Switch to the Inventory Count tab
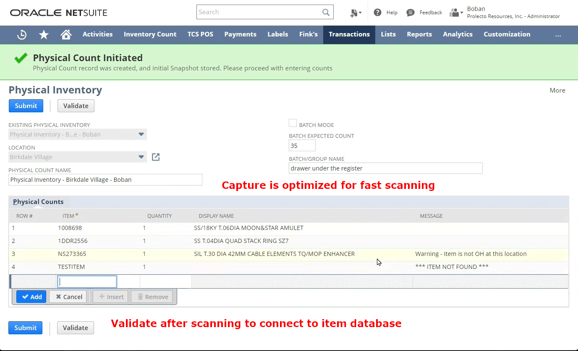Viewport: 578px width, 351px height. 150,35
